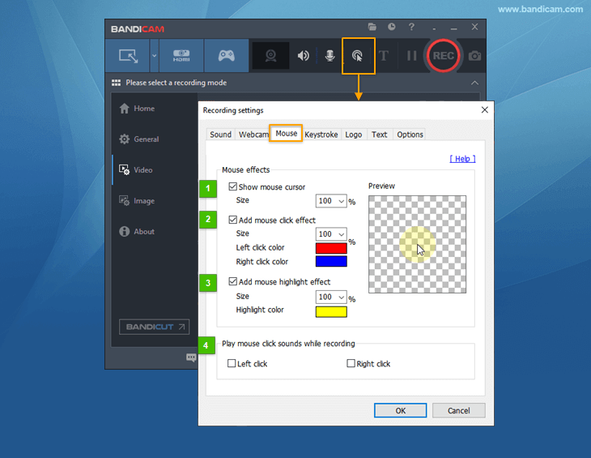Close the Recording settings dialog

[485, 109]
